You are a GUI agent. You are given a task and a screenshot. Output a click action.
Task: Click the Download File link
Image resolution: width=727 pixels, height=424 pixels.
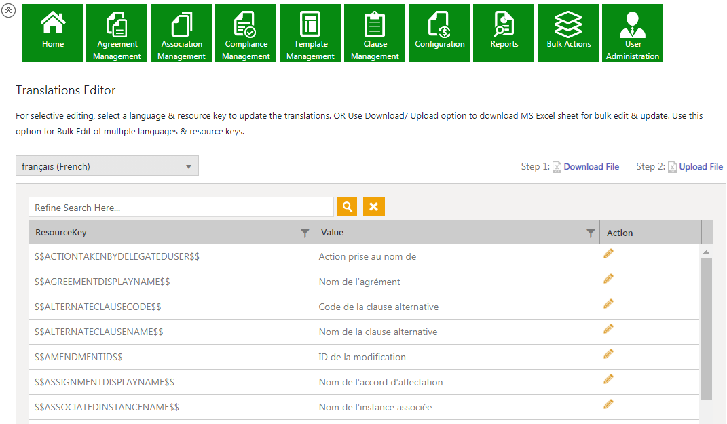pyautogui.click(x=591, y=167)
